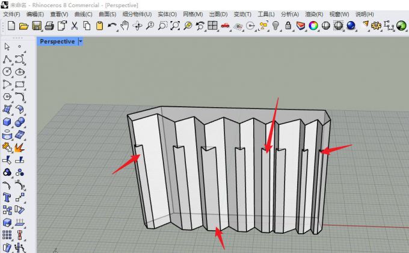Open the 细分物件(U) menu

pos(137,14)
